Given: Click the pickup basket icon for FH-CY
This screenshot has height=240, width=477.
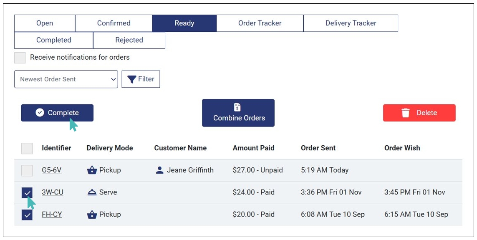Looking at the screenshot, I should point(92,215).
